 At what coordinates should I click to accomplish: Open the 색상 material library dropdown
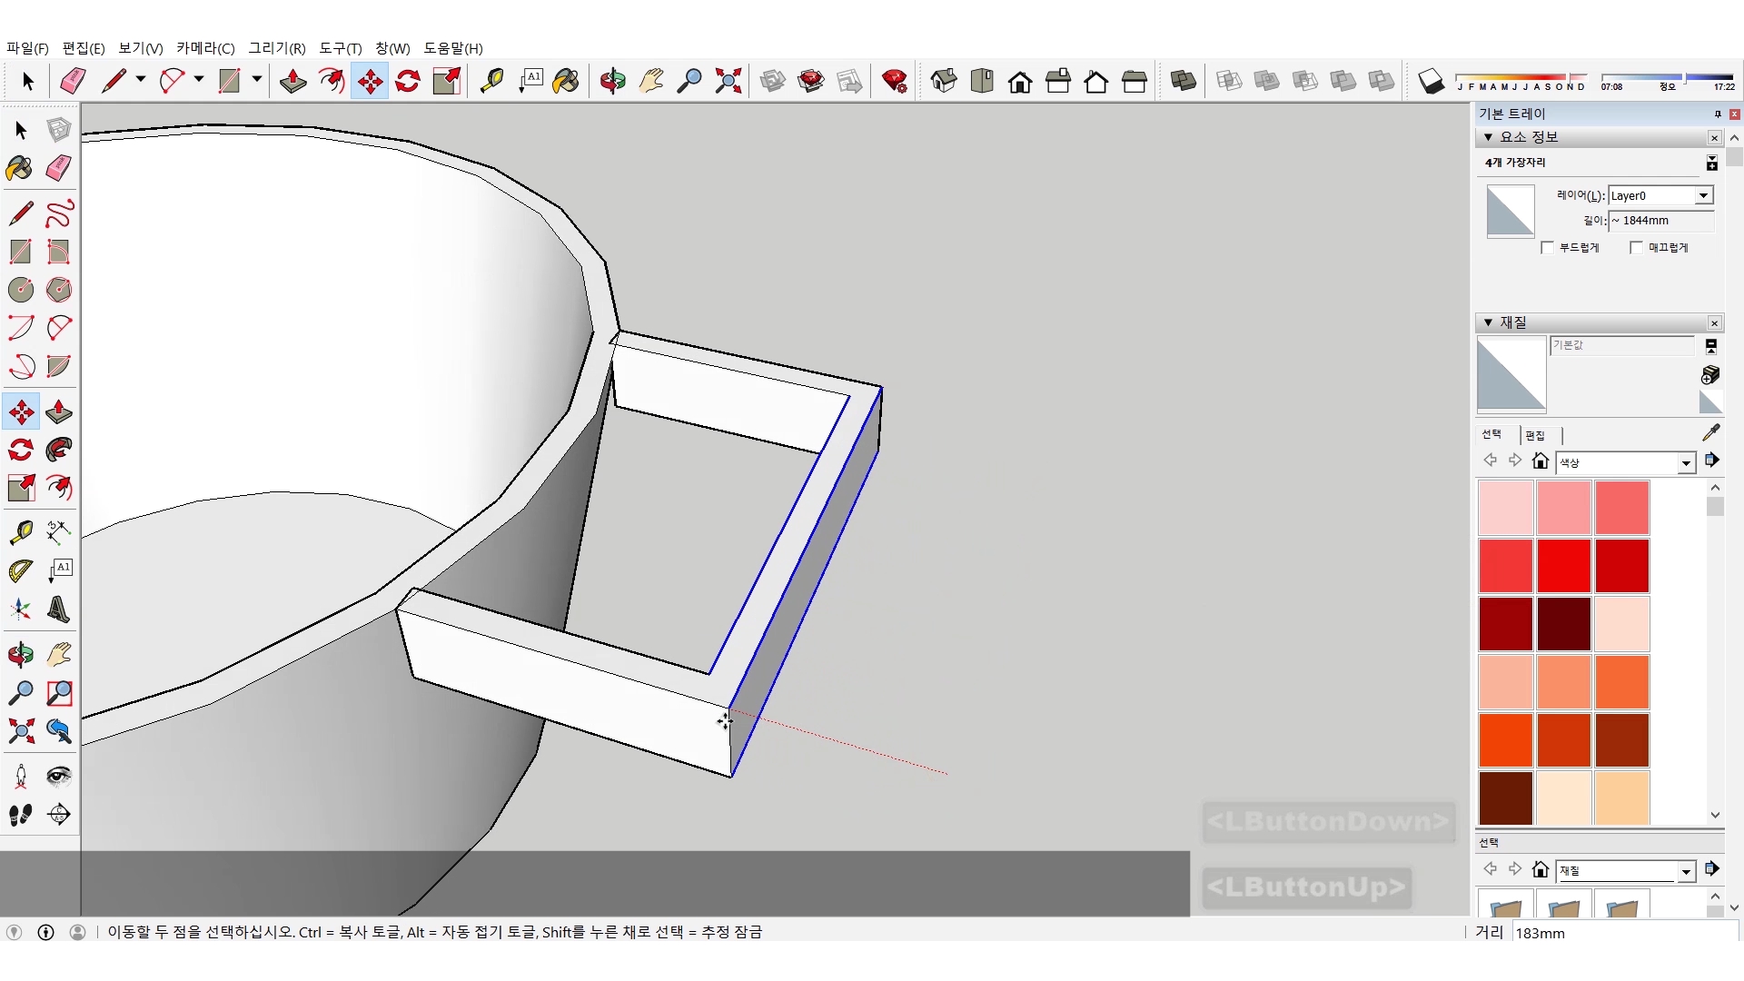1686,463
